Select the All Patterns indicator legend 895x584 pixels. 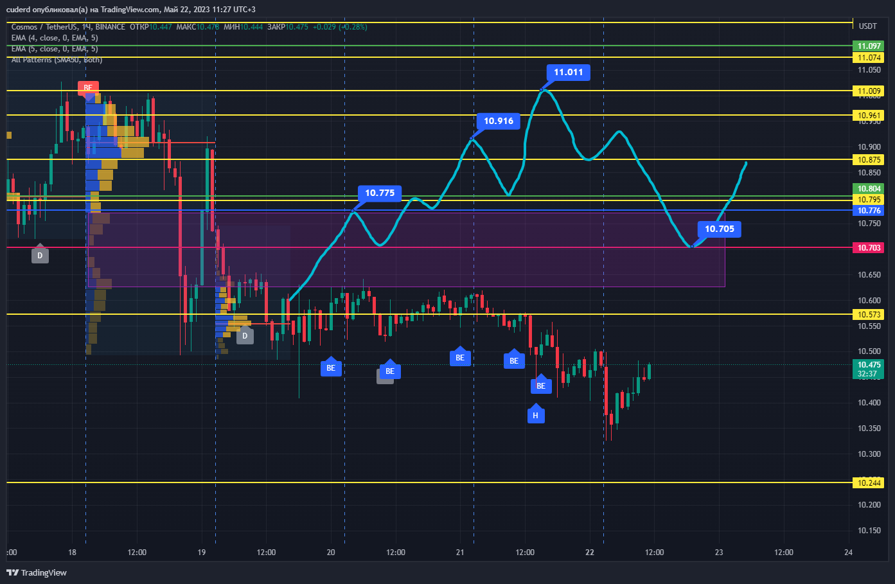(x=57, y=60)
